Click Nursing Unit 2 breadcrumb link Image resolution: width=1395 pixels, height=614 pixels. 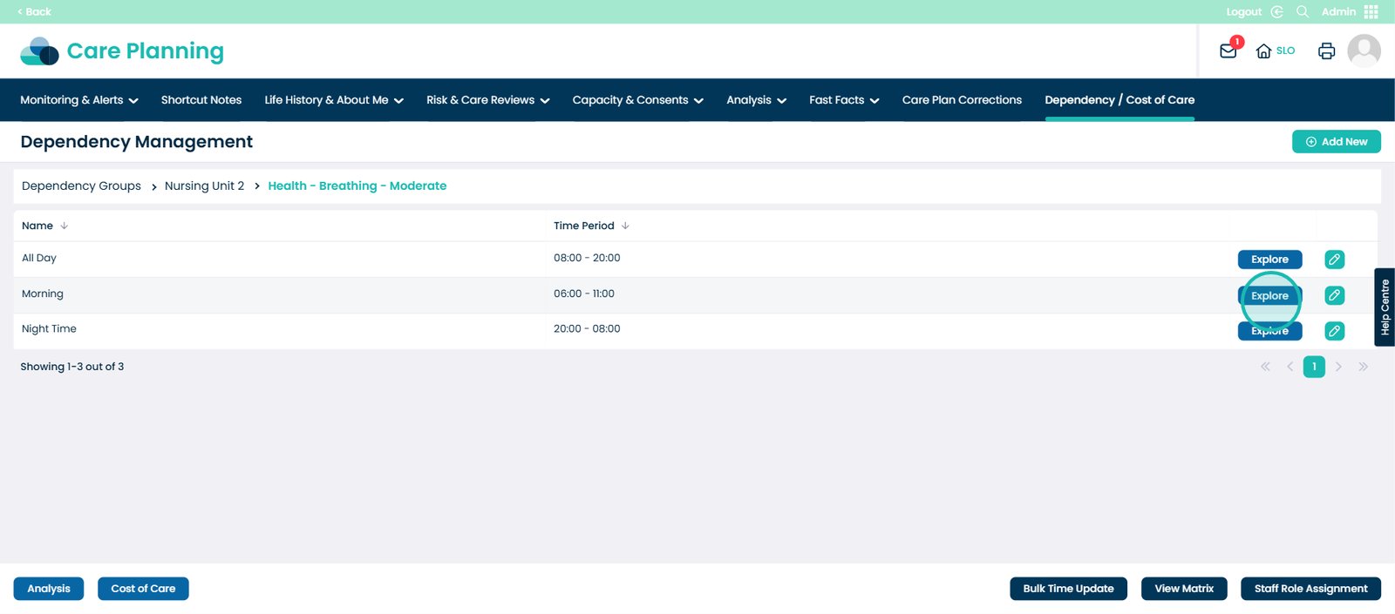coord(204,186)
